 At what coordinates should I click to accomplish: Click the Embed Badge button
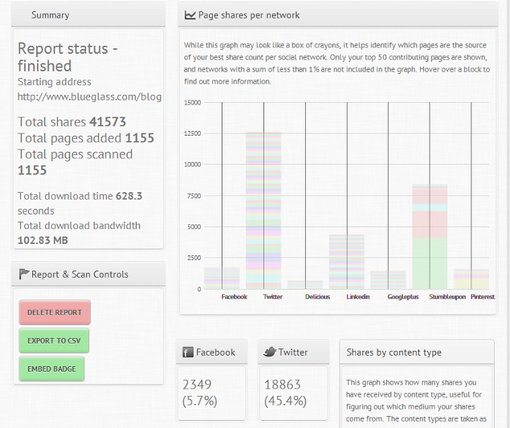point(51,369)
